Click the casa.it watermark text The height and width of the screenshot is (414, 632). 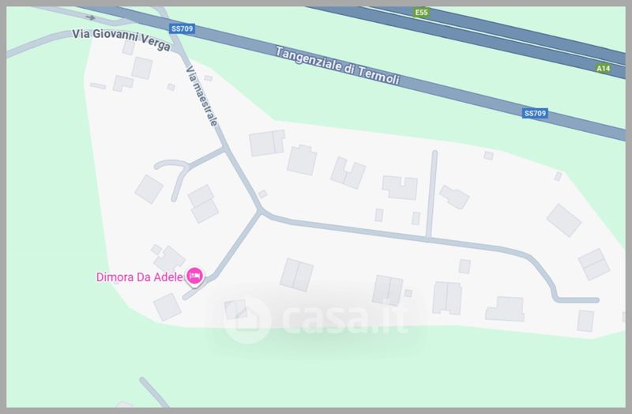(345, 319)
